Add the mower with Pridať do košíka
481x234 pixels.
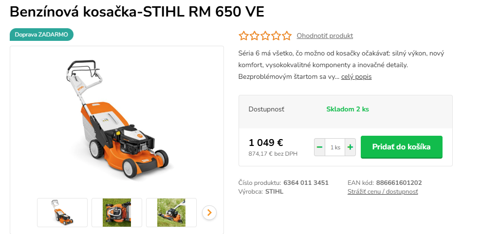tap(401, 147)
